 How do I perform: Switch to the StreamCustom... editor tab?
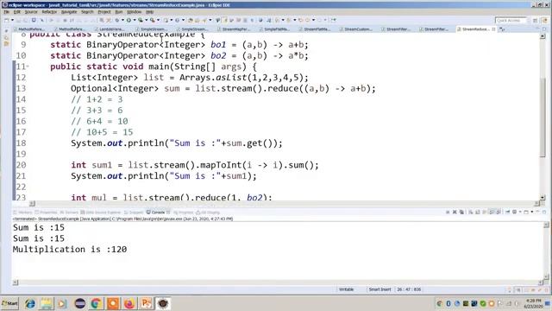point(357,29)
